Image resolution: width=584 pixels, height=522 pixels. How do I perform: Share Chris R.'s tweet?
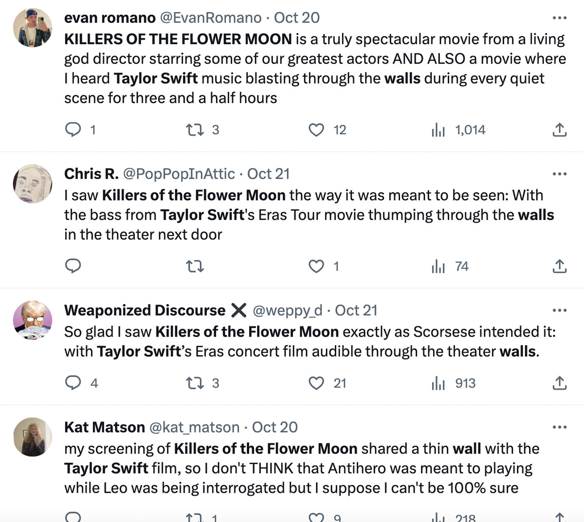click(x=560, y=266)
